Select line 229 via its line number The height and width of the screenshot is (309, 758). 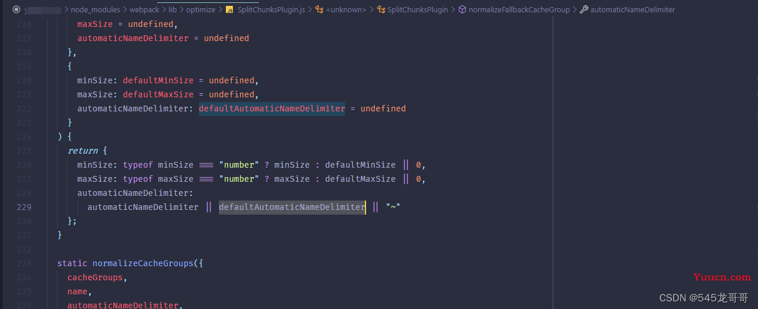[x=24, y=207]
